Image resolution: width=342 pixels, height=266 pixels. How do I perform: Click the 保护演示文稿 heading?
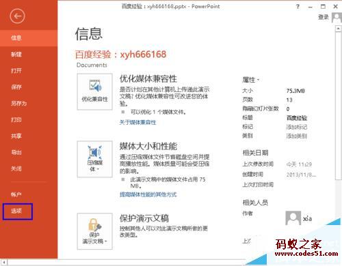144,218
